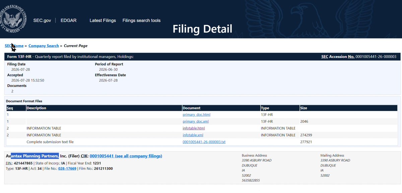Click the Type column header
The height and width of the screenshot is (193, 402).
(265, 108)
